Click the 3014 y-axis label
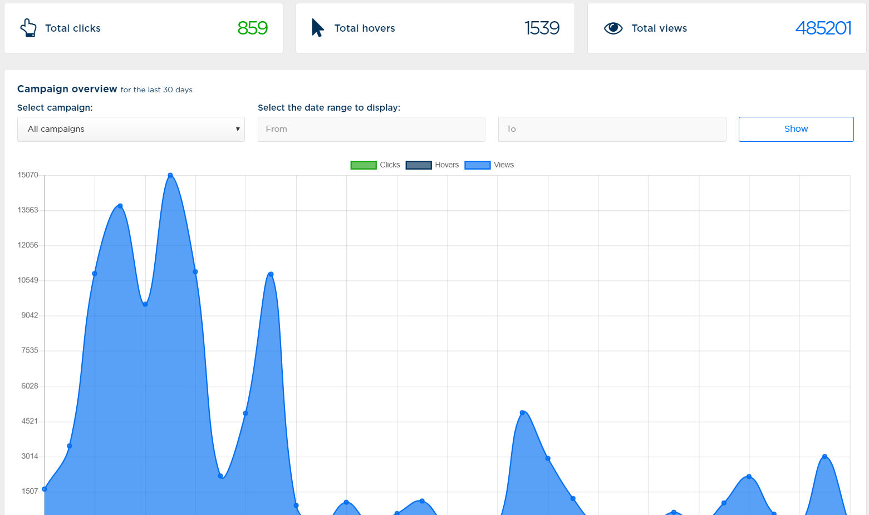 (x=30, y=456)
